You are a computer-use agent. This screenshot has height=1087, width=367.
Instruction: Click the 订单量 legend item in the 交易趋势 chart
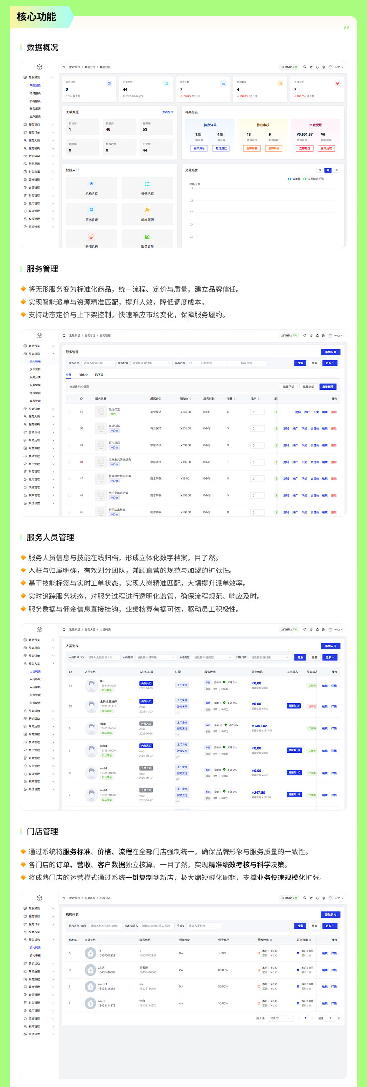point(293,179)
